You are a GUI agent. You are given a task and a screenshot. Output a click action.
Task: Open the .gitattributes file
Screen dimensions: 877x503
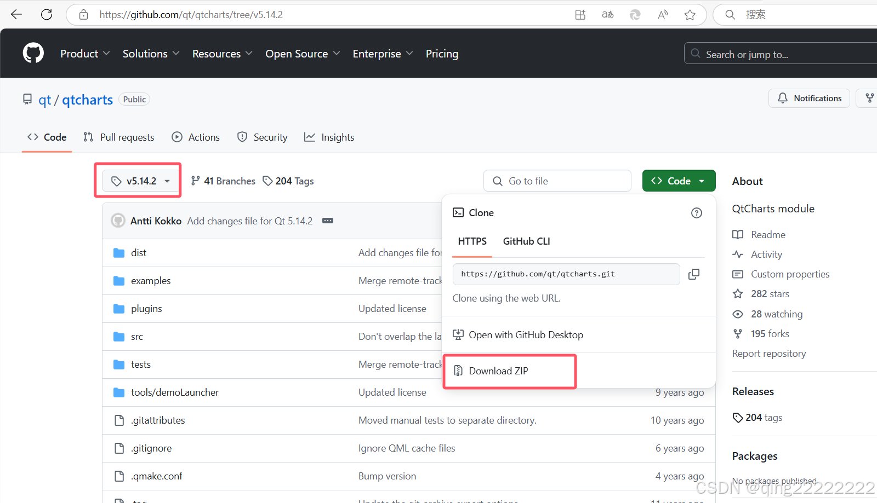tap(158, 420)
